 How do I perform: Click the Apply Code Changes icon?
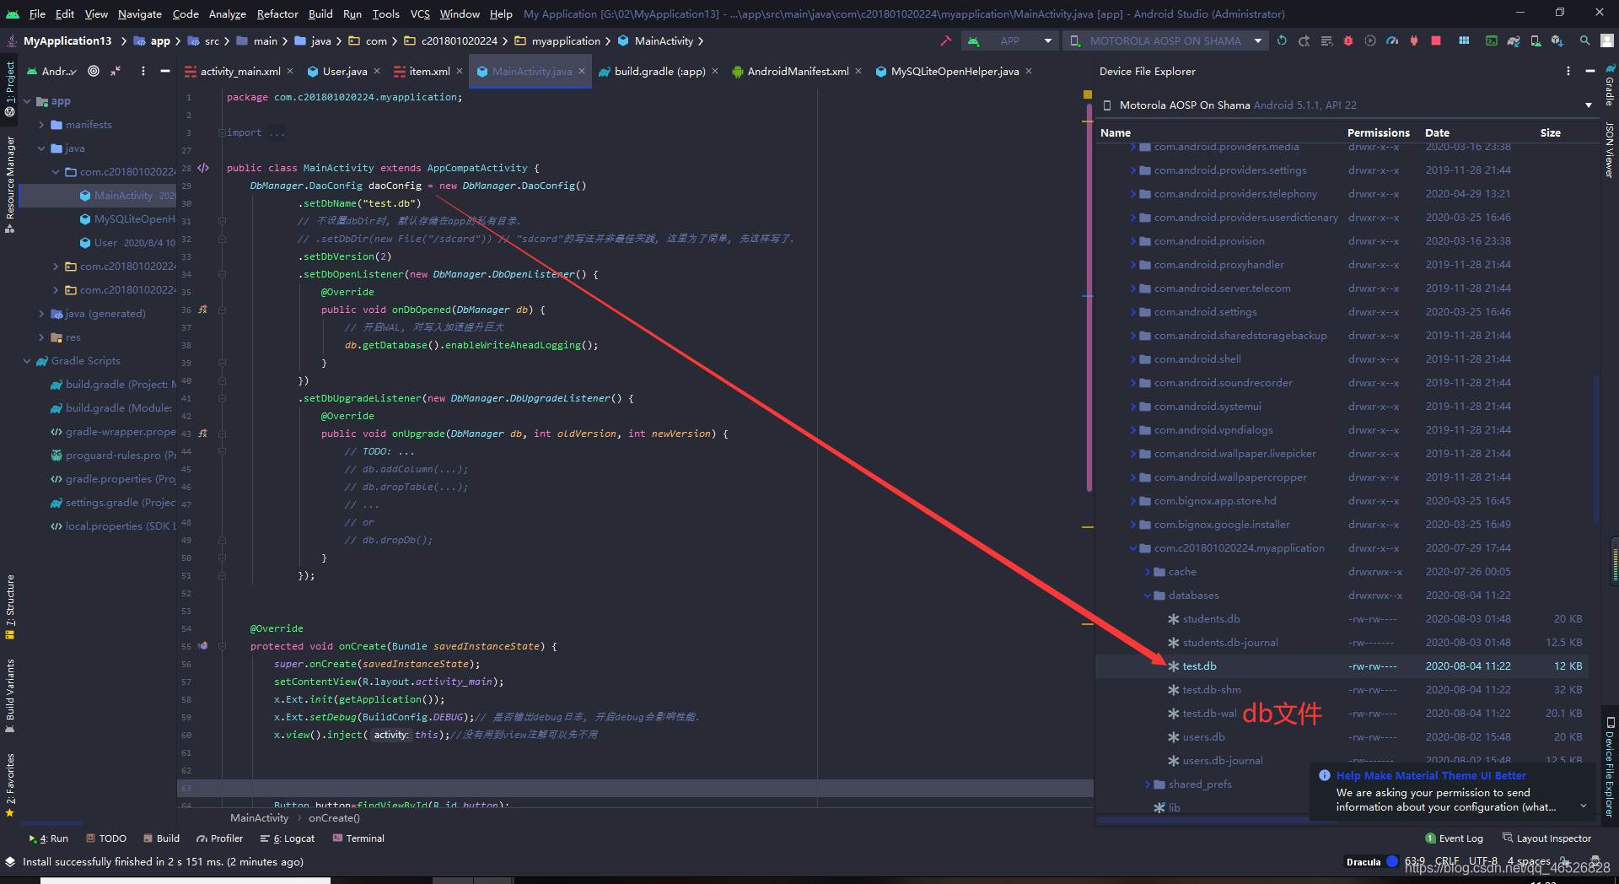1326,40
